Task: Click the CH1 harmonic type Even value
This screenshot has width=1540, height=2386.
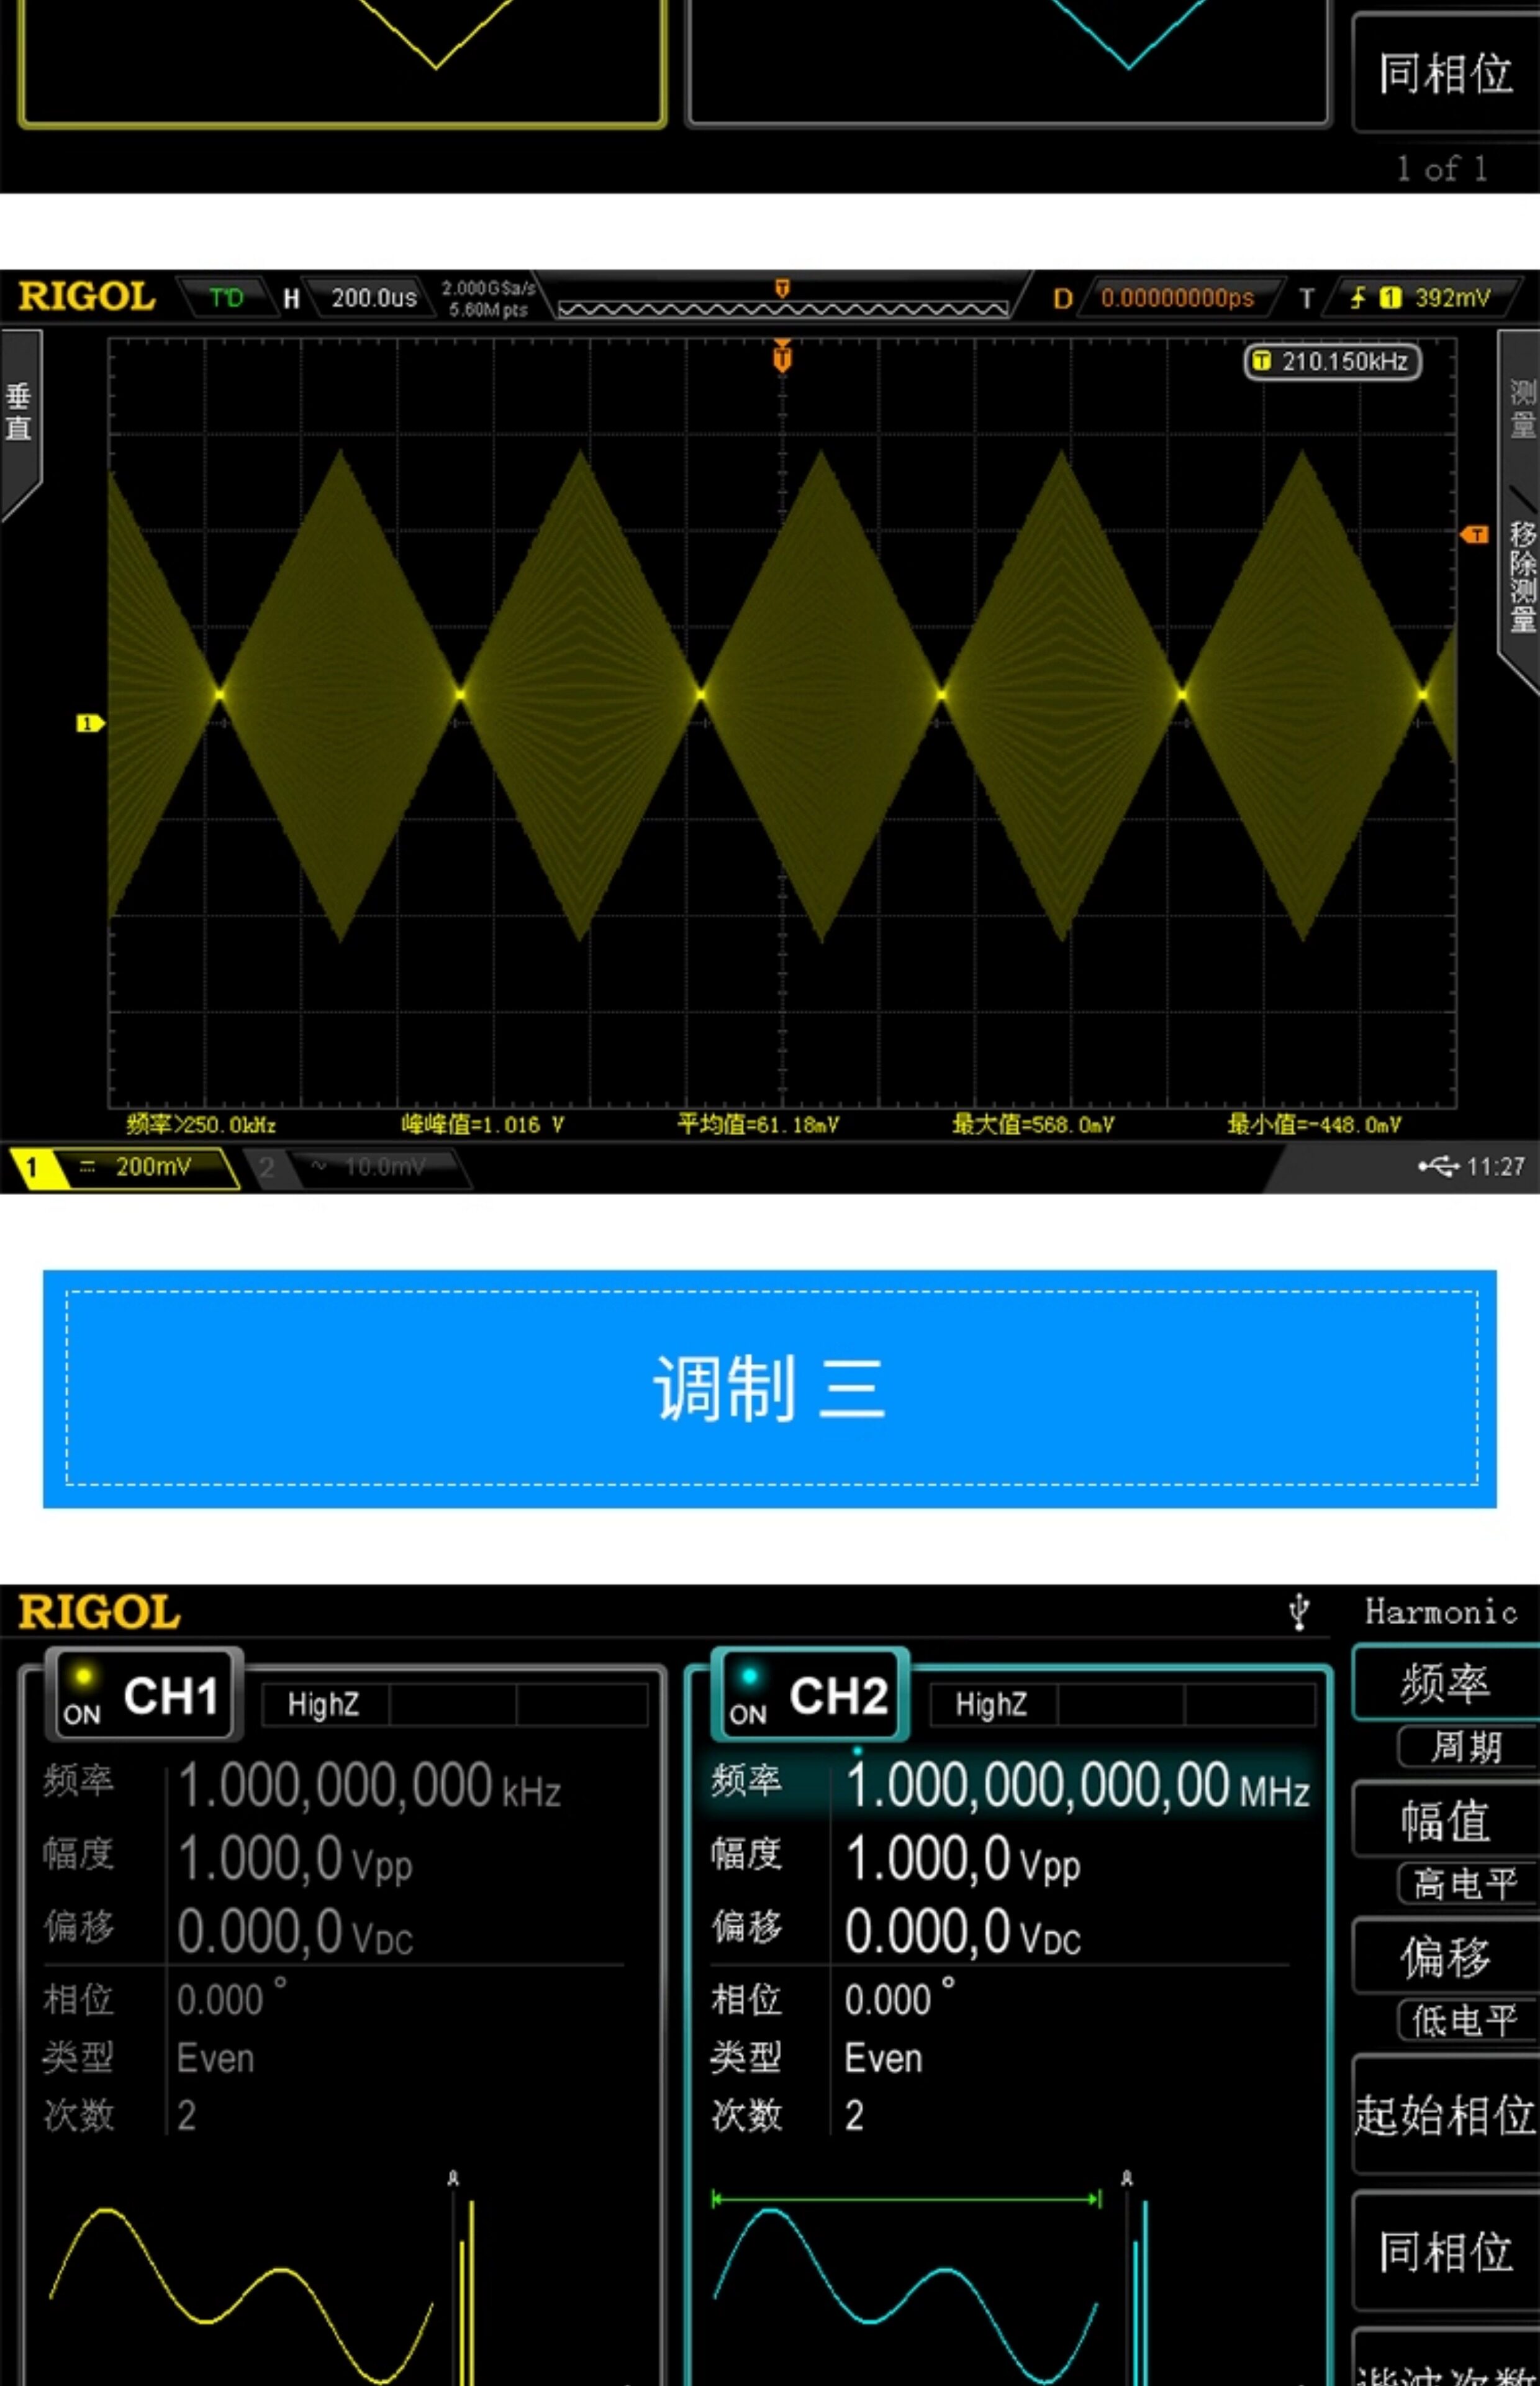Action: point(215,2059)
